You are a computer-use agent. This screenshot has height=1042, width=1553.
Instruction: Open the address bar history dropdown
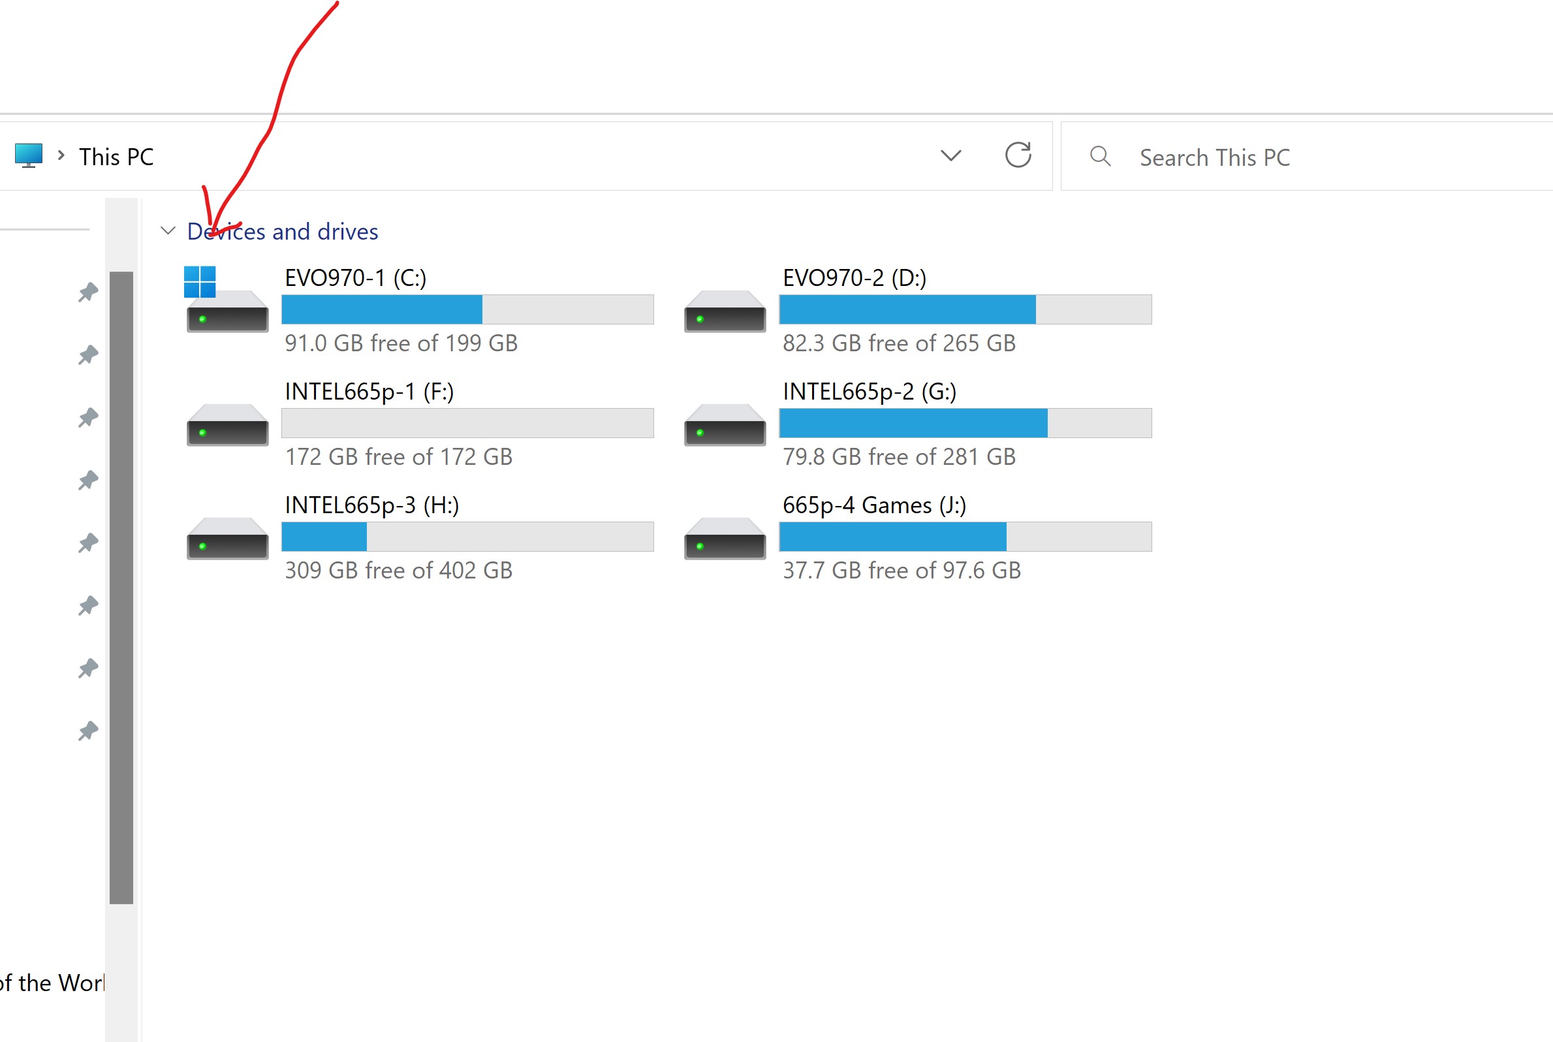950,155
